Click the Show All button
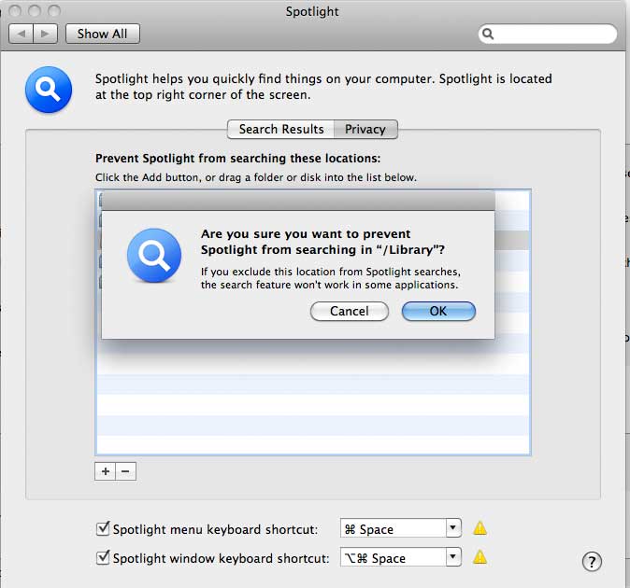630x588 pixels. click(103, 34)
